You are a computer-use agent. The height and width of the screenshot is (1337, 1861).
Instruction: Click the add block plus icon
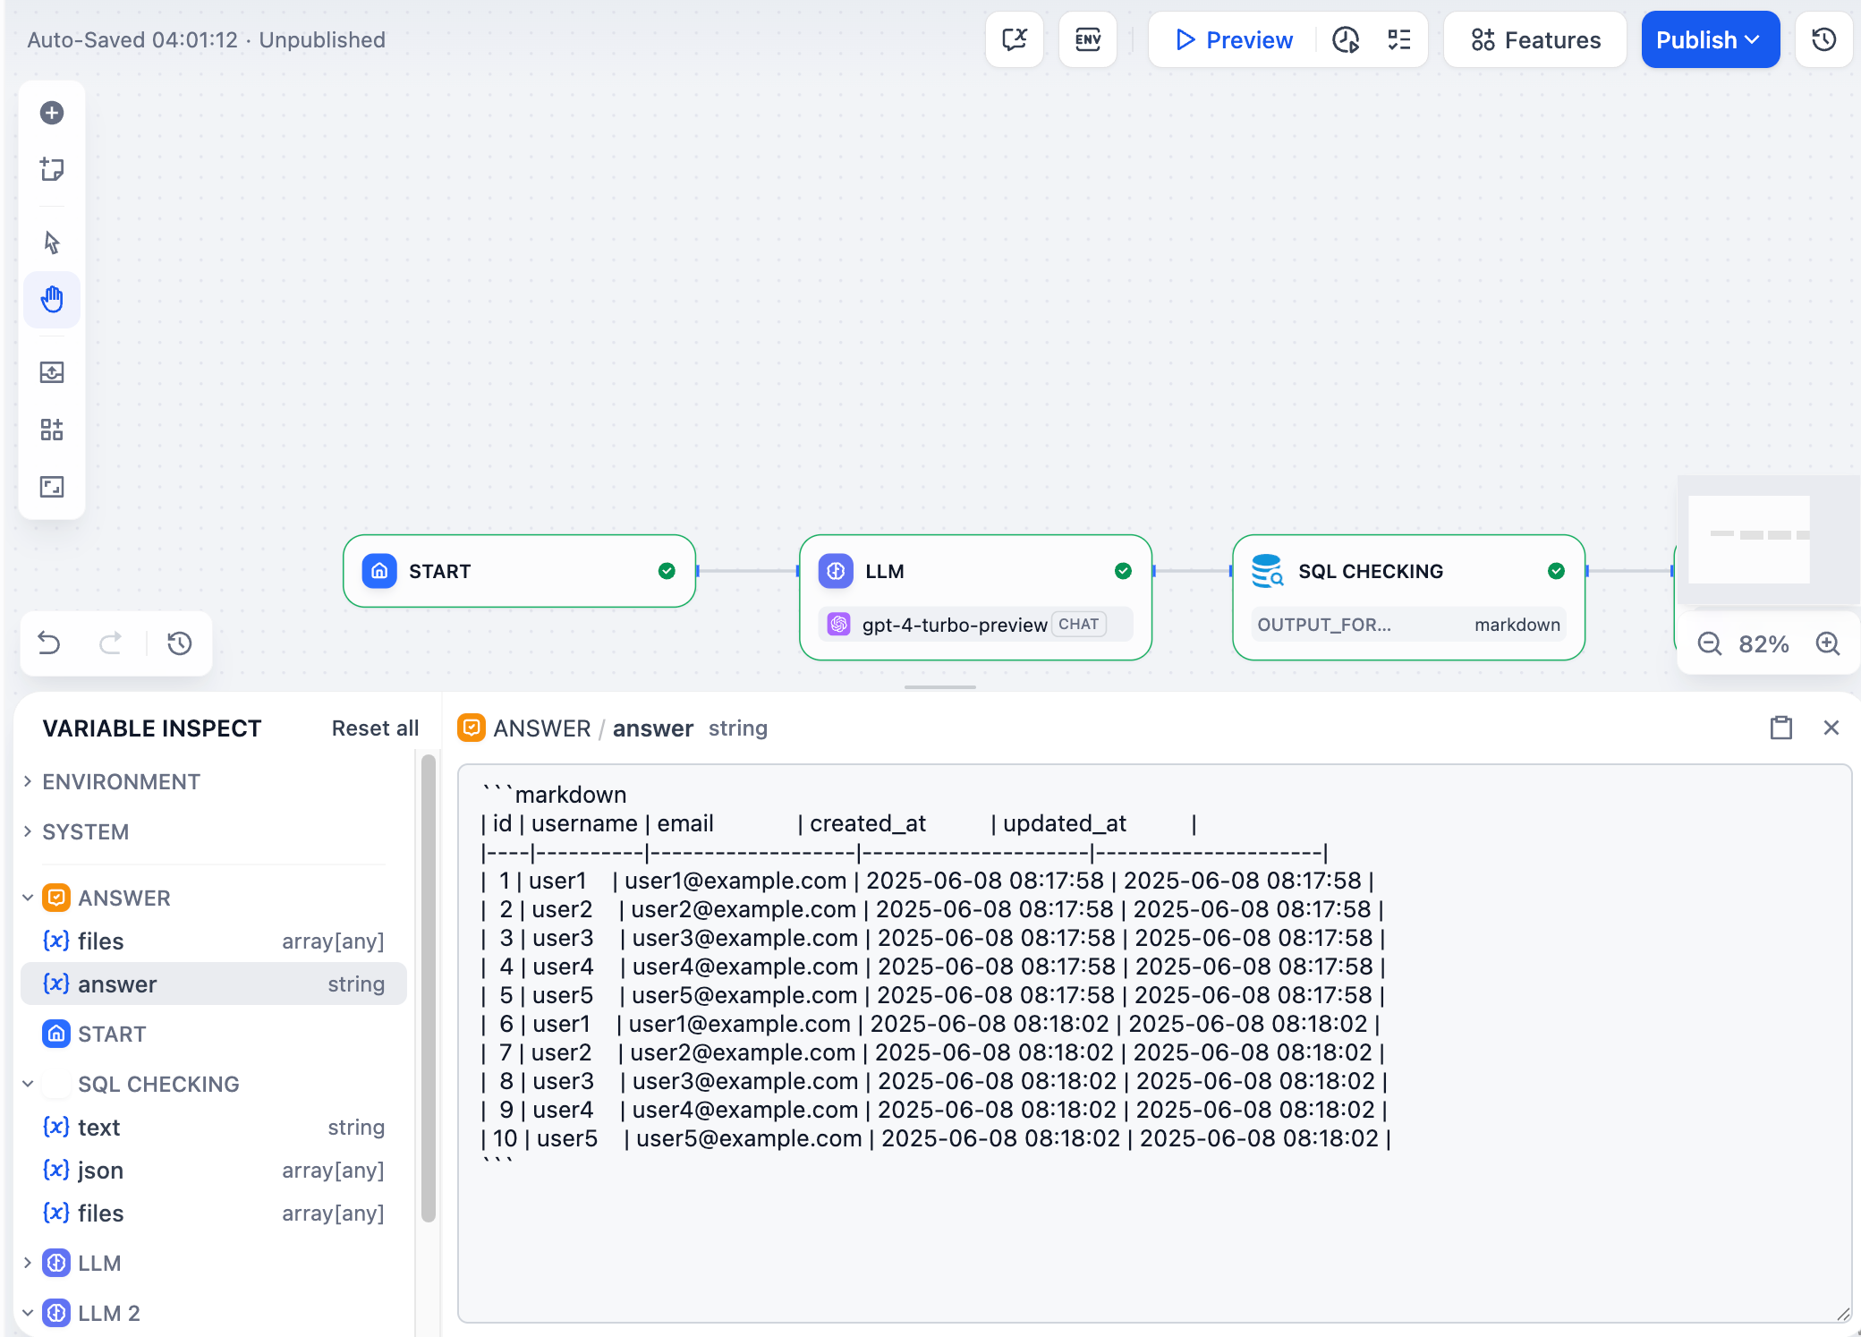click(52, 113)
